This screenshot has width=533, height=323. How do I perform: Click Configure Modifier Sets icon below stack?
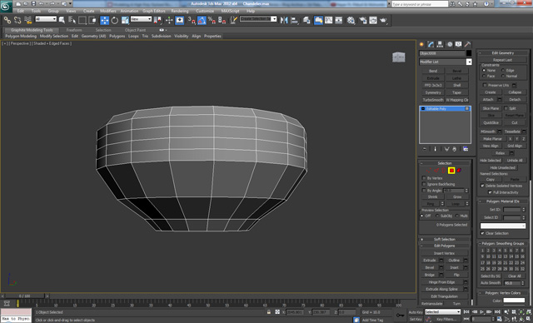click(466, 149)
